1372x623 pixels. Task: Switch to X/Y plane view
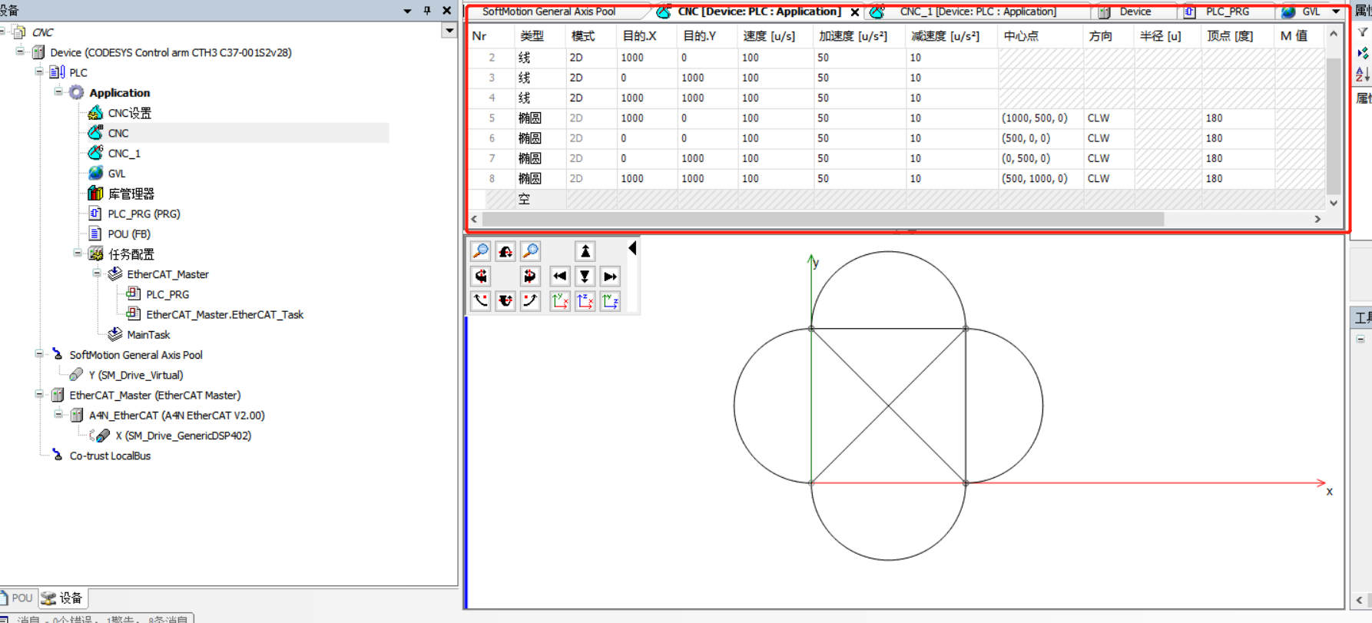[560, 300]
